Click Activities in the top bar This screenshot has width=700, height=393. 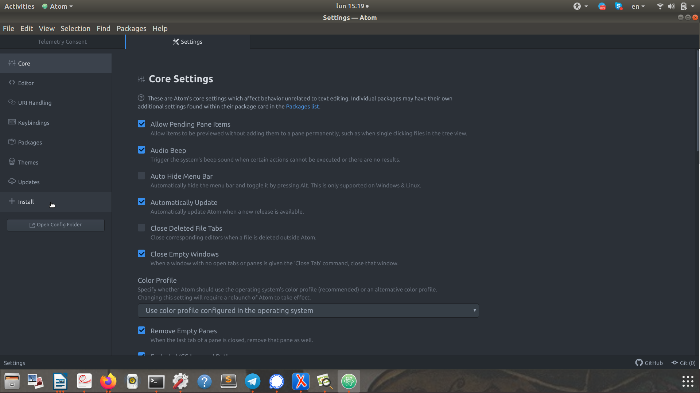(x=19, y=6)
